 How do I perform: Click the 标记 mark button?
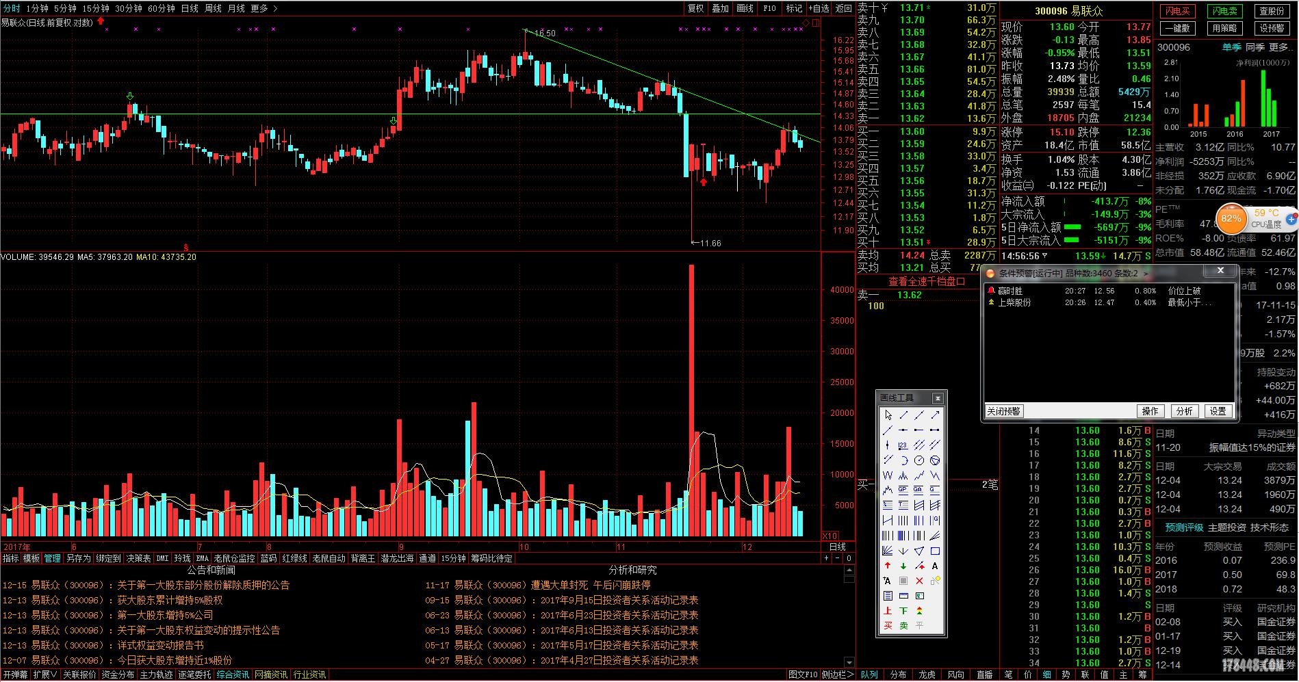[794, 8]
